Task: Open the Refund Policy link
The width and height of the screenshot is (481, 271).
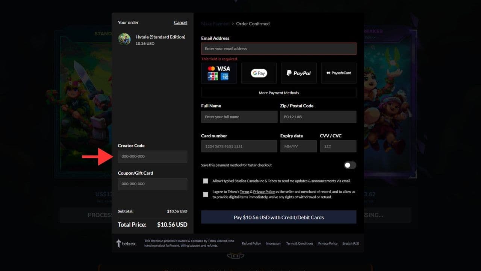Action: [251, 244]
